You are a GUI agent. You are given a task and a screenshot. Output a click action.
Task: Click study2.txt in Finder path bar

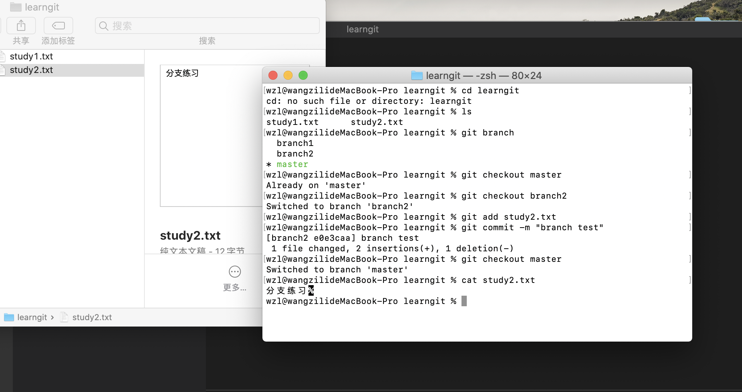coord(86,318)
